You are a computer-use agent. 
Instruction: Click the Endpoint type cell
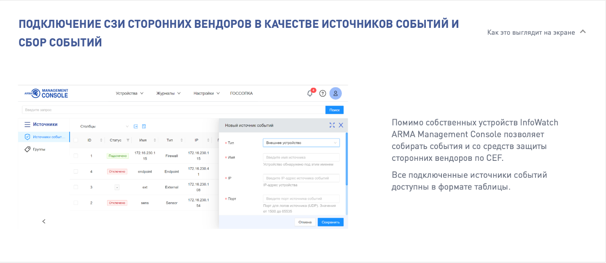(x=172, y=171)
